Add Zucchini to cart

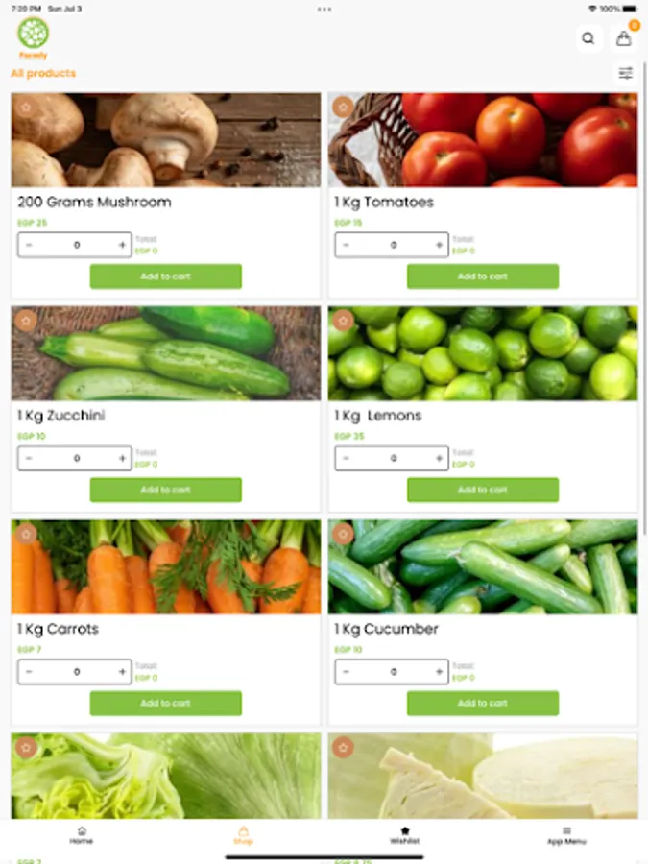pyautogui.click(x=166, y=490)
